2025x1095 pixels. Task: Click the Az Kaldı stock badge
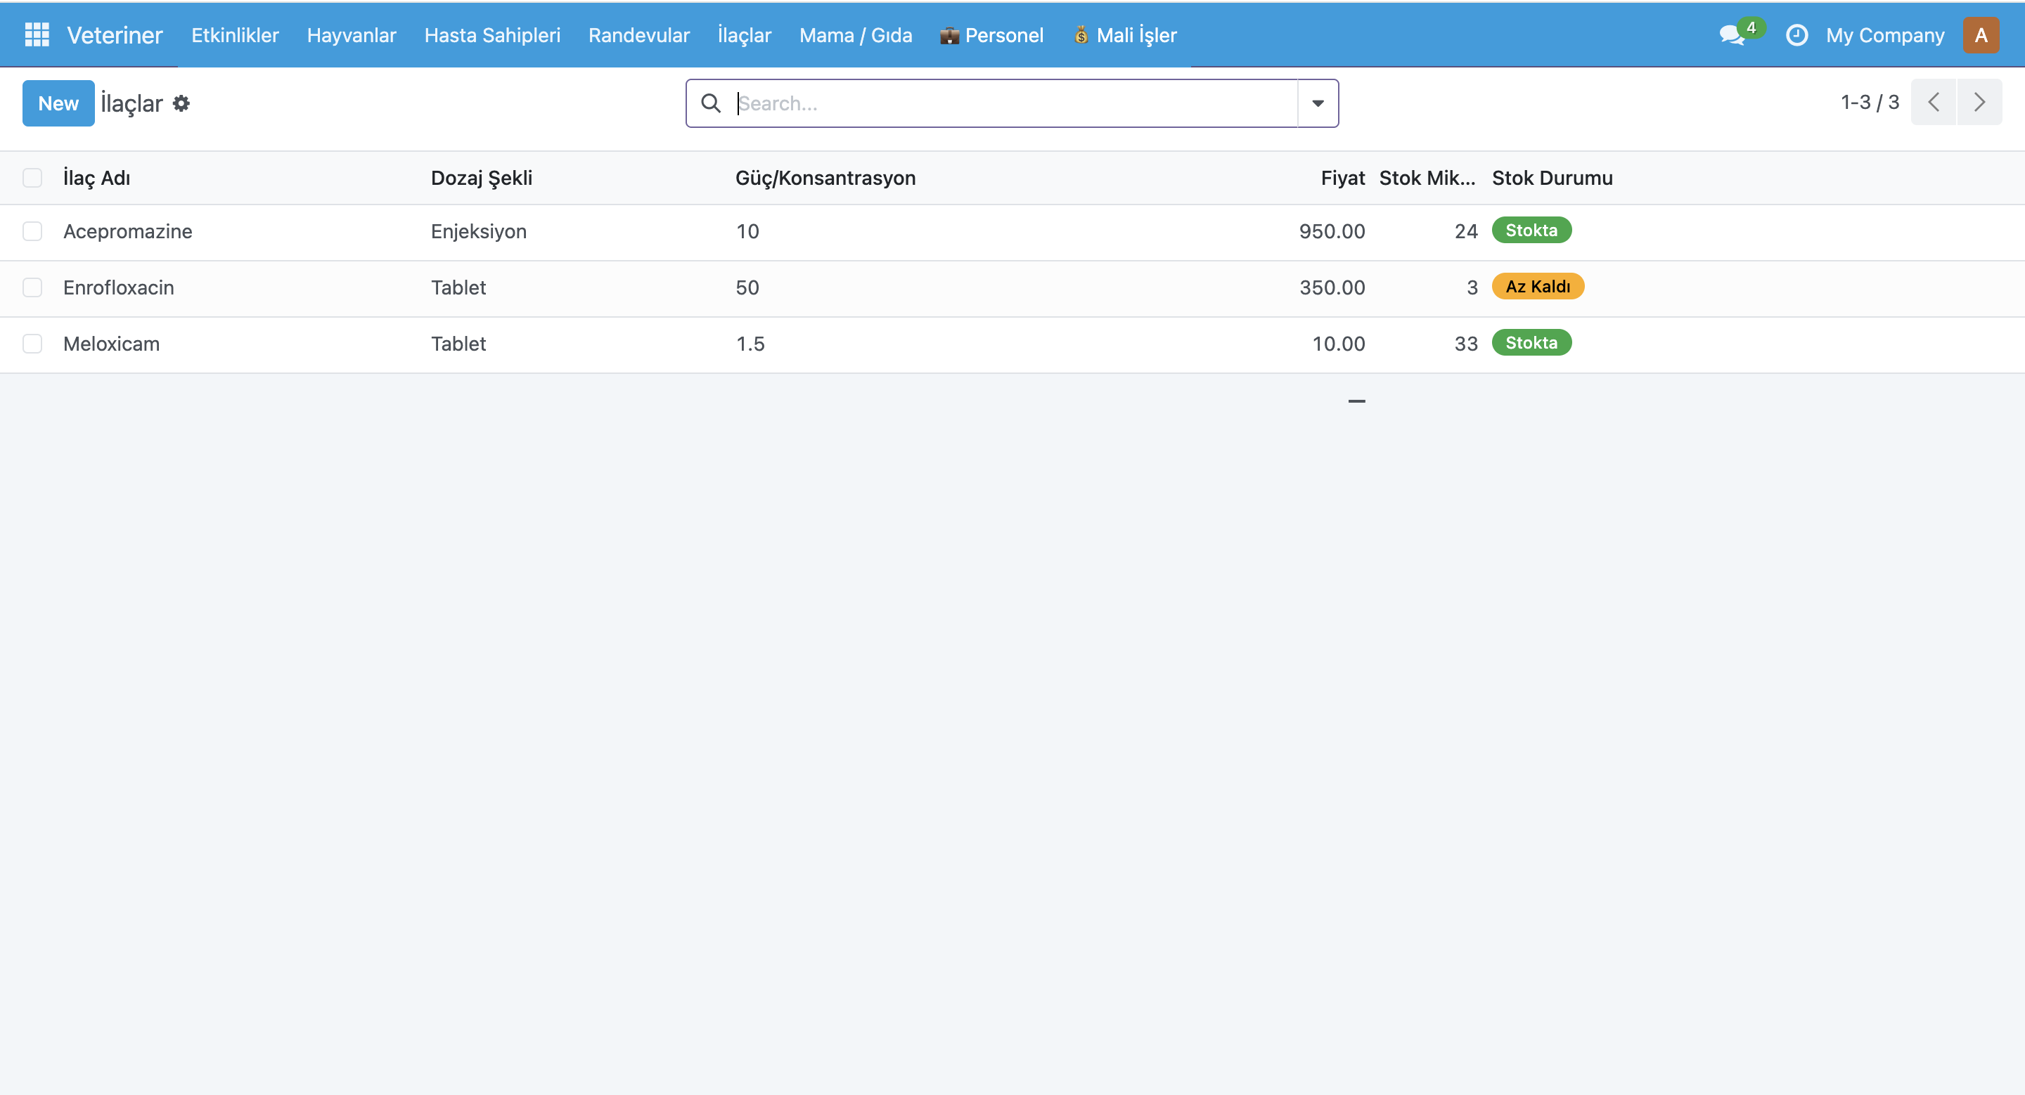[x=1537, y=287]
